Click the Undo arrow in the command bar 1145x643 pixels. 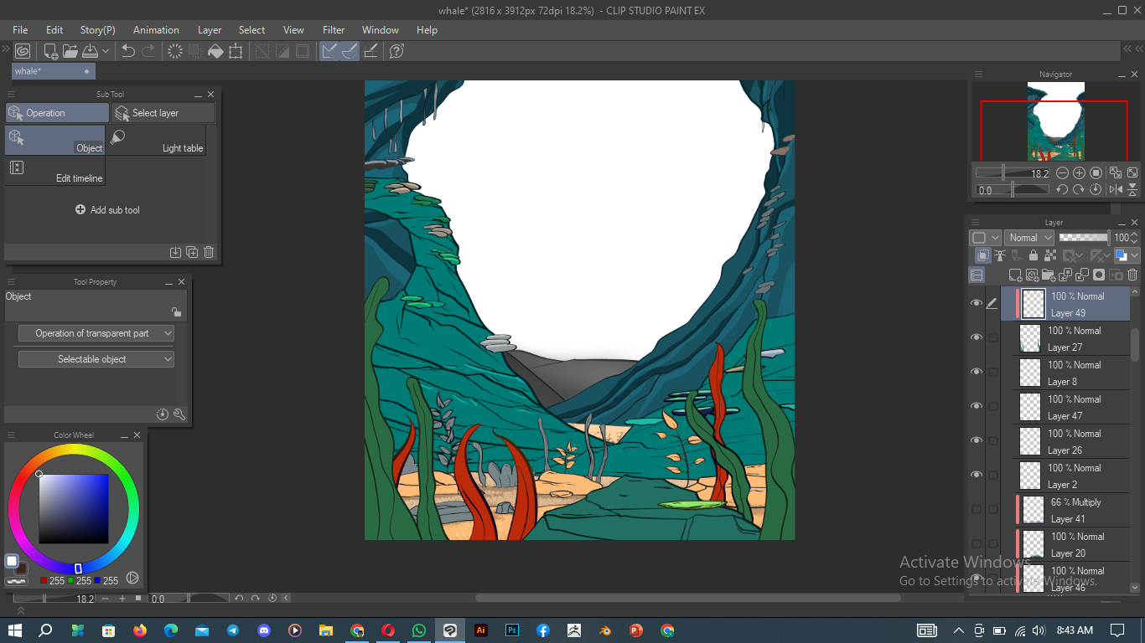(x=128, y=51)
